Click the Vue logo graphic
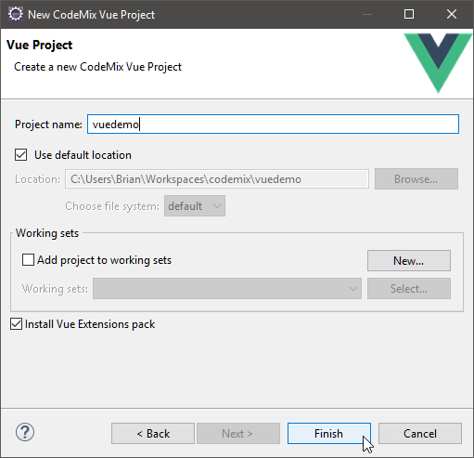Screen dimensions: 474x458 point(438,63)
